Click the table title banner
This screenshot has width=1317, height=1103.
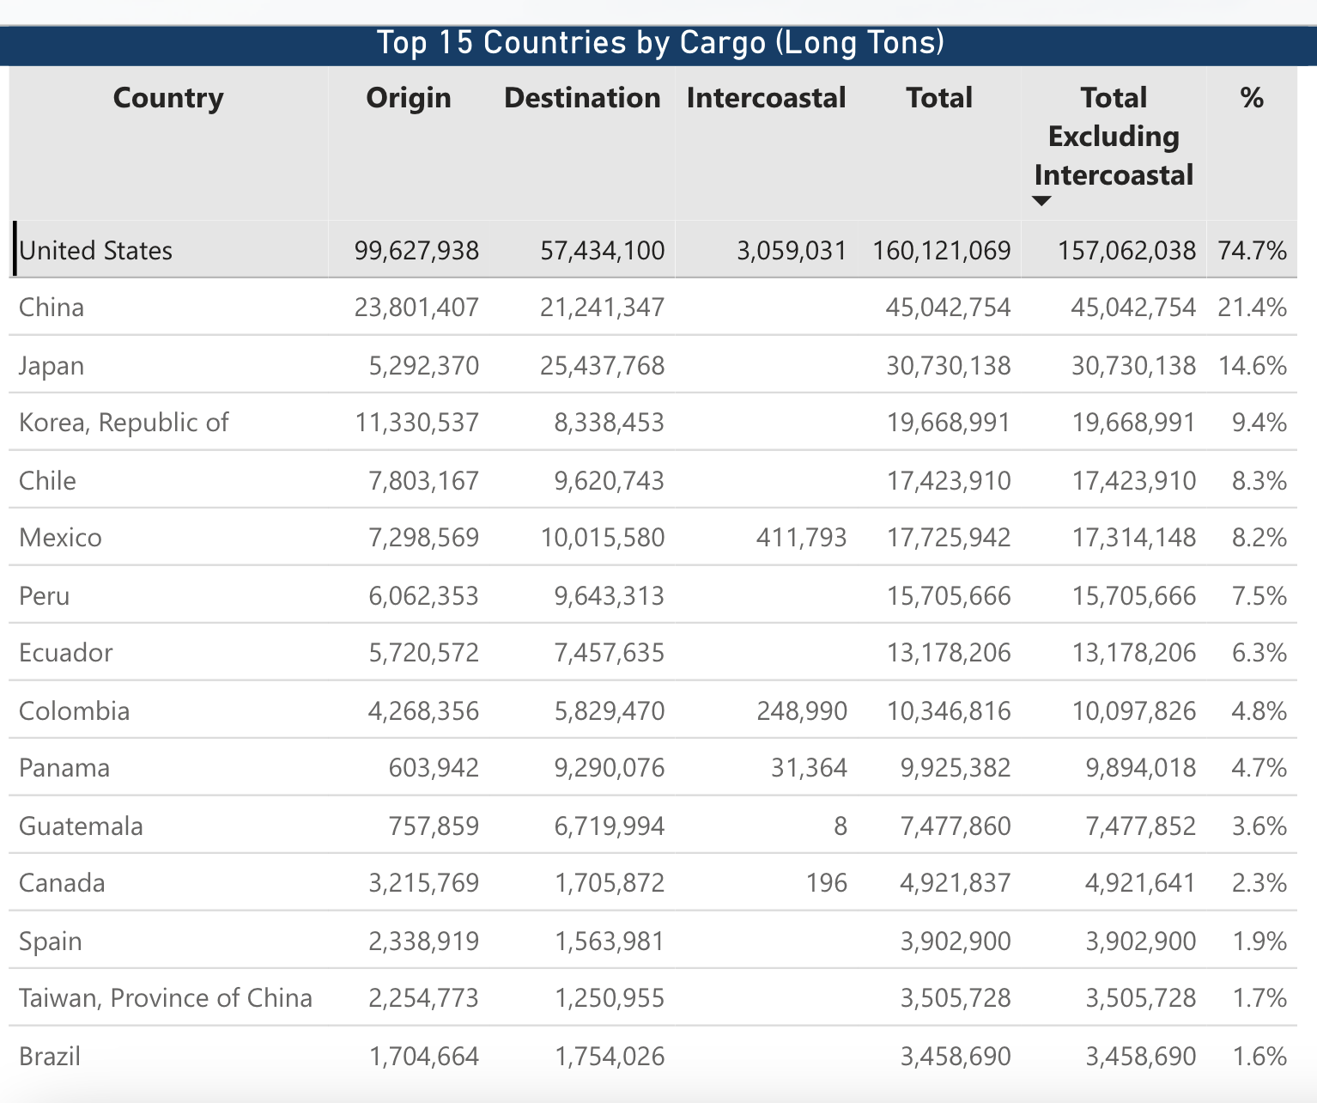(659, 43)
